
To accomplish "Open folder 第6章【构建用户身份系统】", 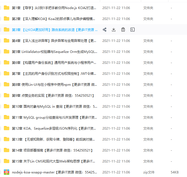I will [x=54, y=62].
